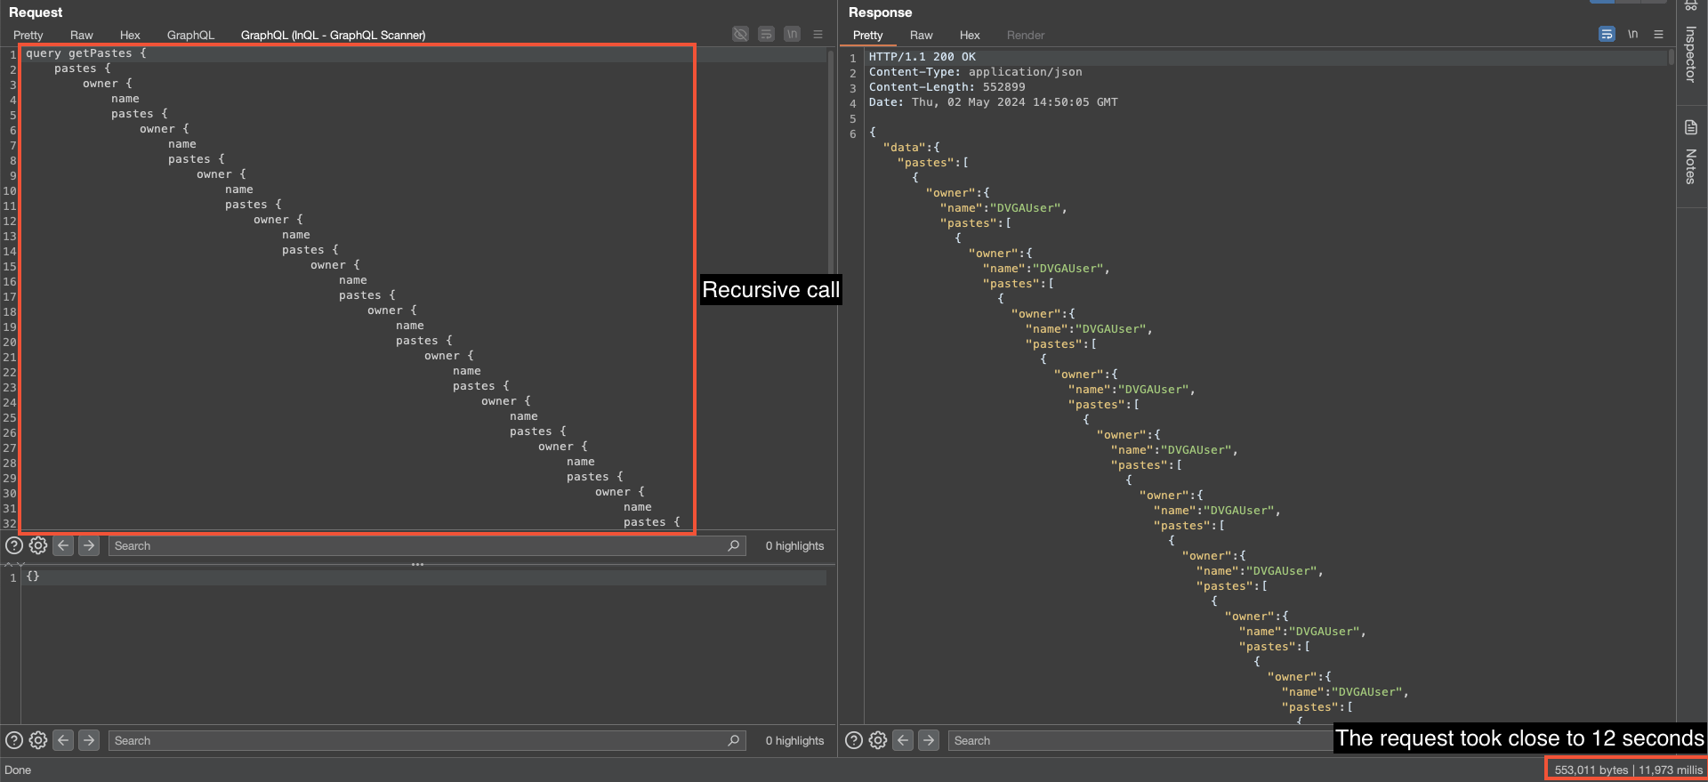Viewport: 1708px width, 782px height.
Task: Toggle hidden characters eye icon in Request
Action: point(740,35)
